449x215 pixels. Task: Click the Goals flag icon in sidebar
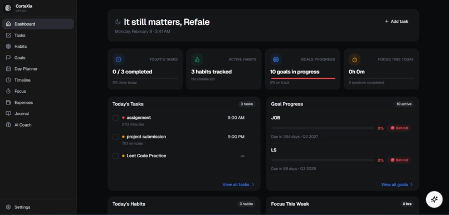[8, 57]
